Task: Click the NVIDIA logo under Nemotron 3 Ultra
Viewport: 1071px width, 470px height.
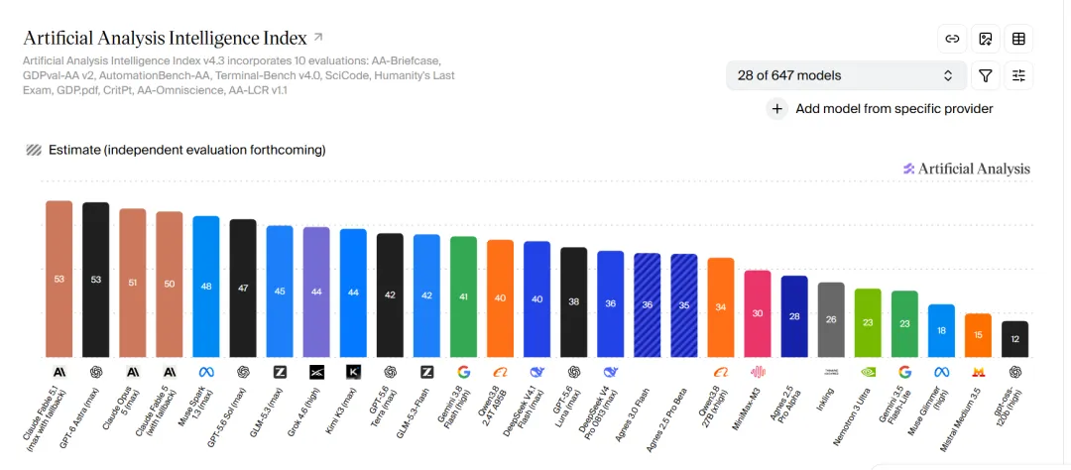Action: 868,372
